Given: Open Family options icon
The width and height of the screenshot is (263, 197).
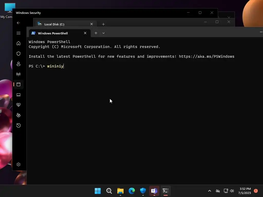Looking at the screenshot, I should click(18, 115).
